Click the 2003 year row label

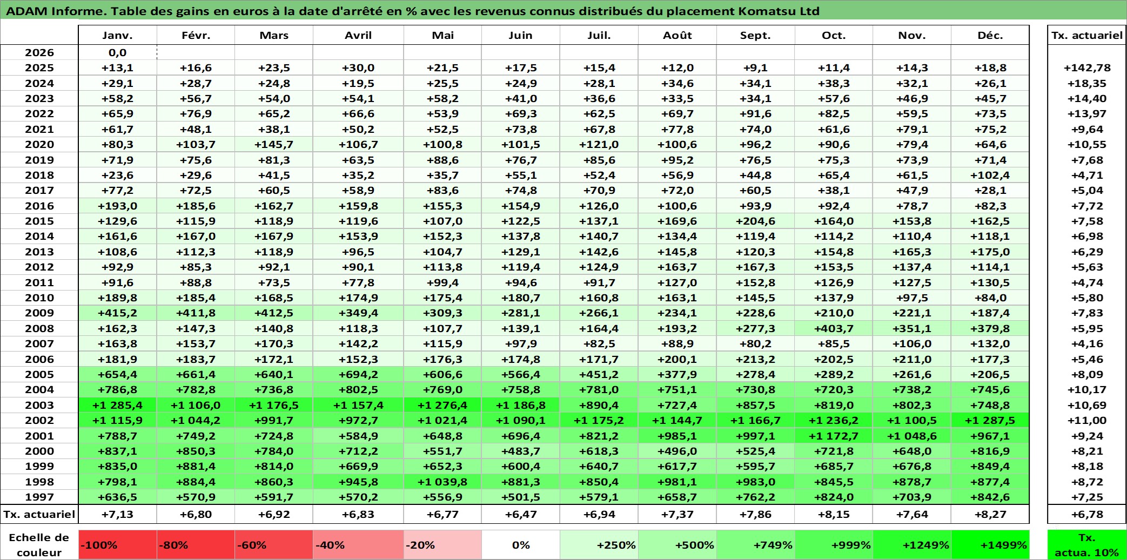click(x=39, y=405)
